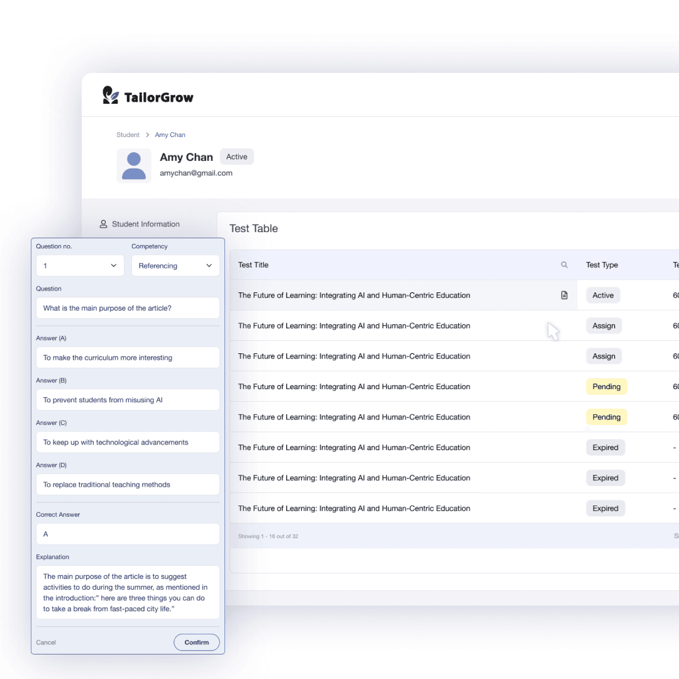Click the test title in the first Pending row

coord(354,387)
